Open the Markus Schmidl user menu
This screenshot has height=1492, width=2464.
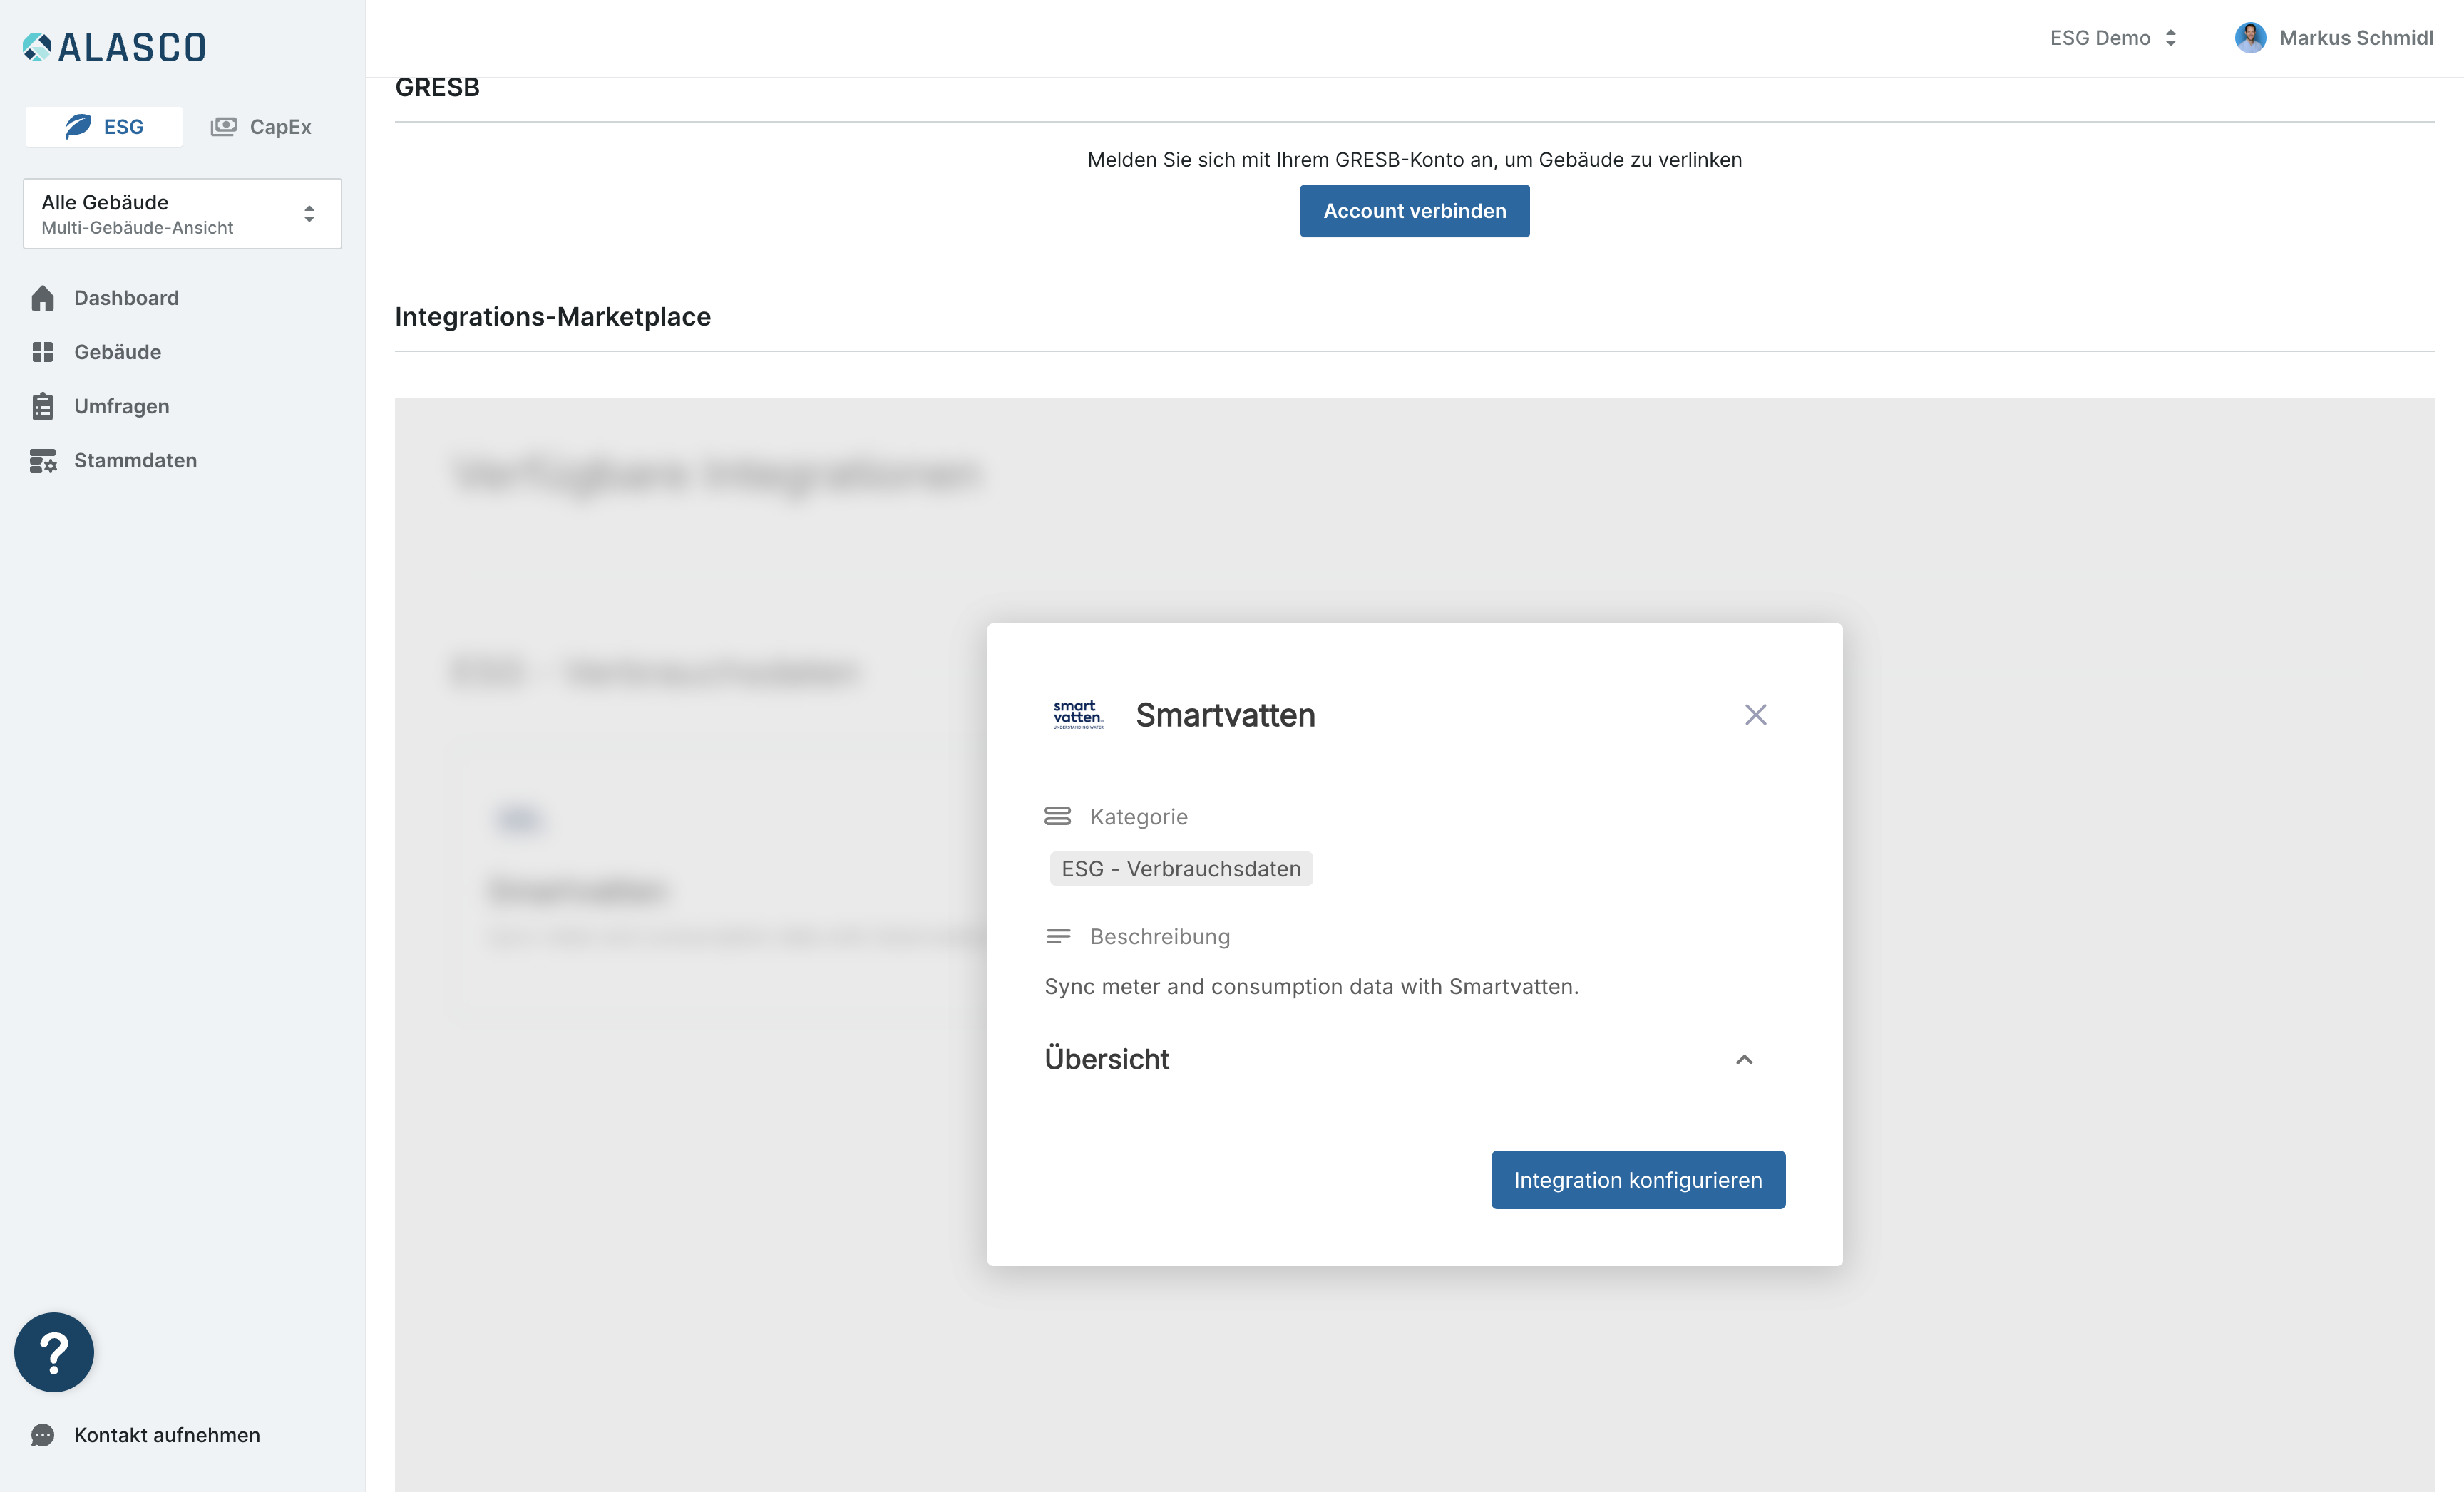click(2334, 38)
